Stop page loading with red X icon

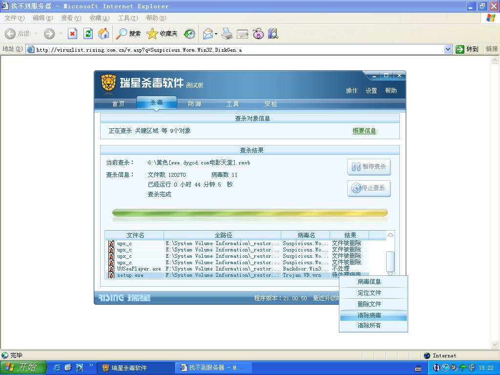coord(72,34)
